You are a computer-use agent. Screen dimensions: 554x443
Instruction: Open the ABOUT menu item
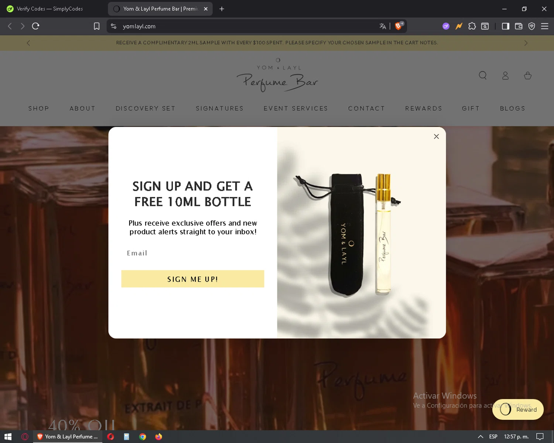(82, 109)
